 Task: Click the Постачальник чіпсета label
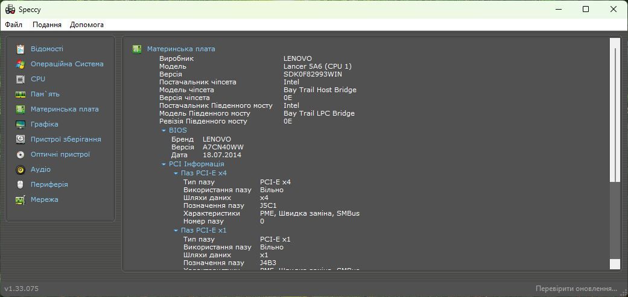[x=198, y=82]
